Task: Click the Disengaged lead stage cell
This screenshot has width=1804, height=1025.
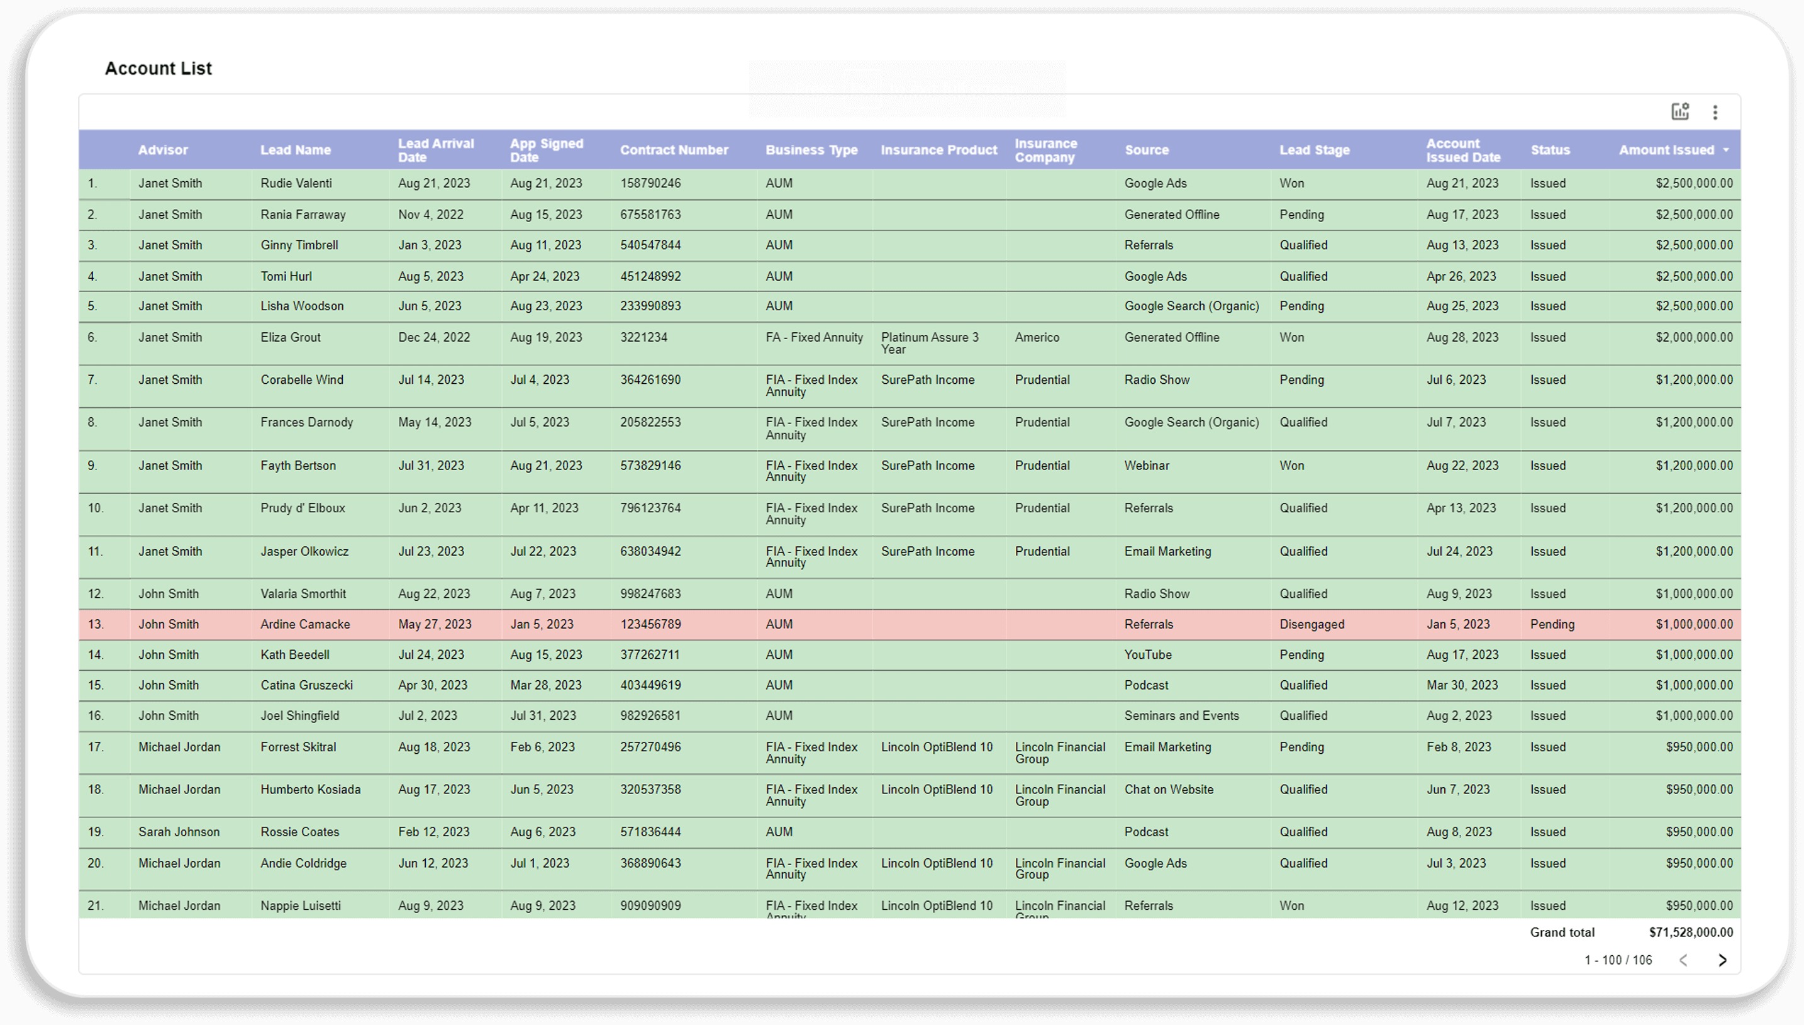Action: click(1311, 624)
